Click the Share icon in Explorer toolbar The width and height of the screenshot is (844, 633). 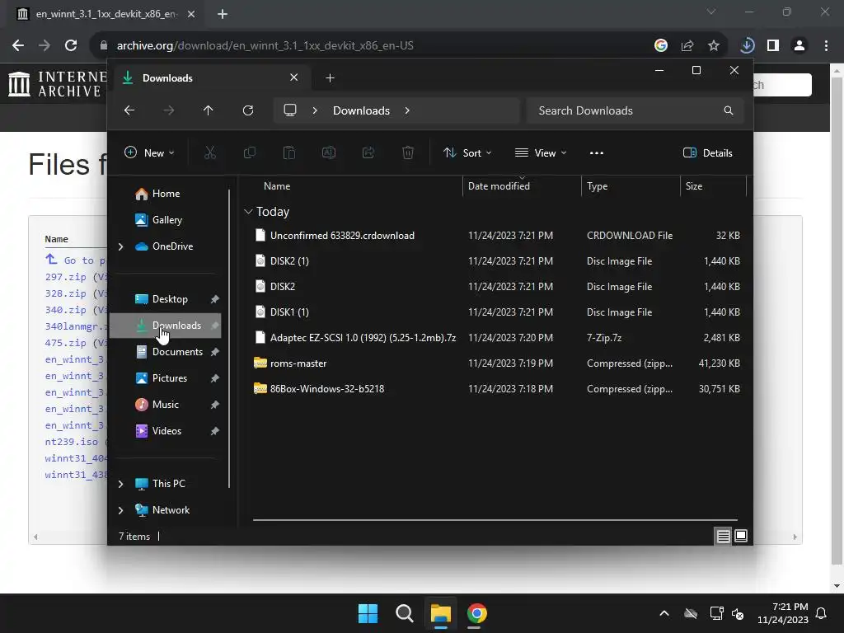(368, 152)
